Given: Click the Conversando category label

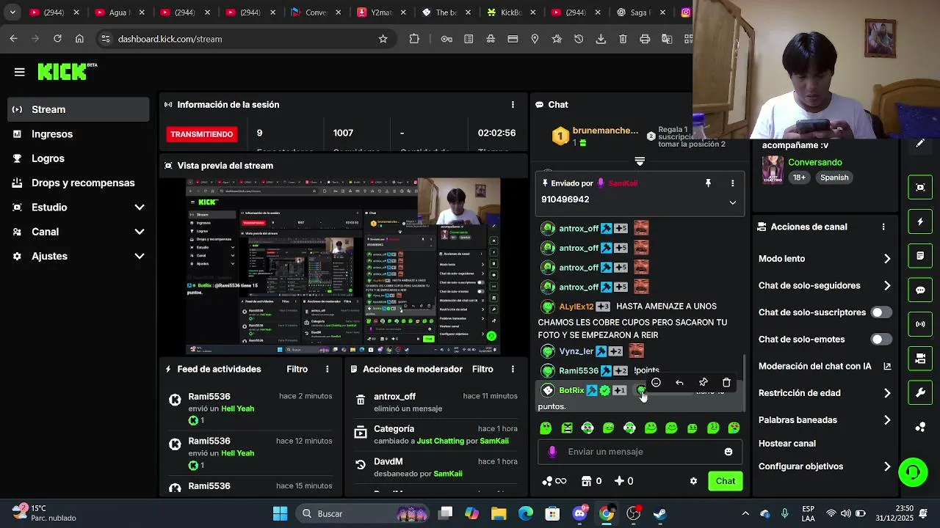Looking at the screenshot, I should tap(815, 162).
